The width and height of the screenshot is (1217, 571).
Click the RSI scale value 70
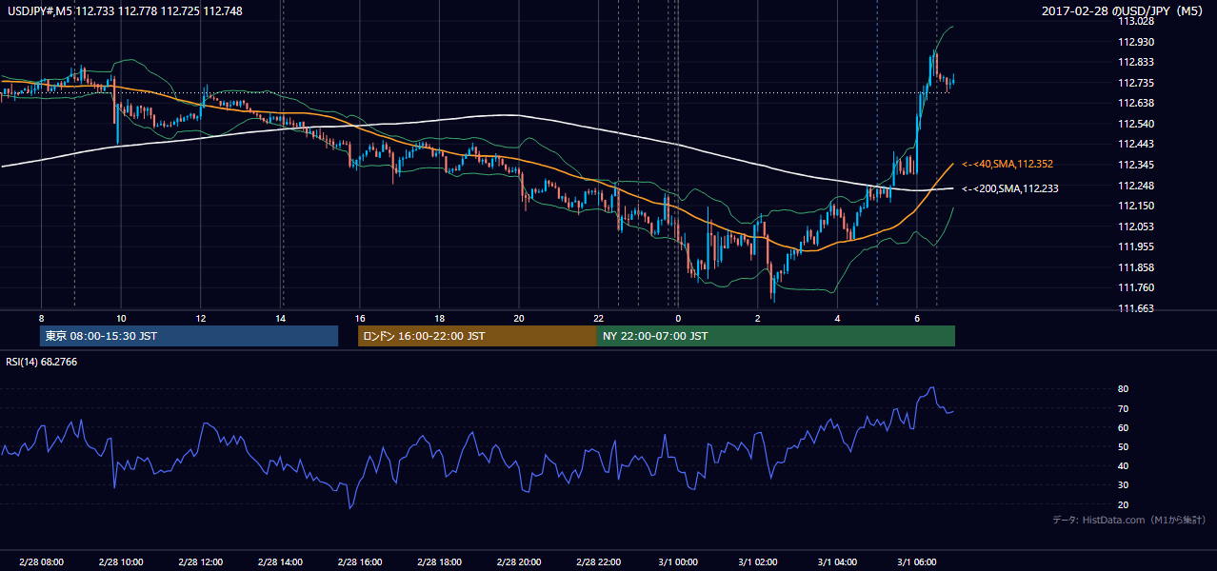(x=1124, y=408)
